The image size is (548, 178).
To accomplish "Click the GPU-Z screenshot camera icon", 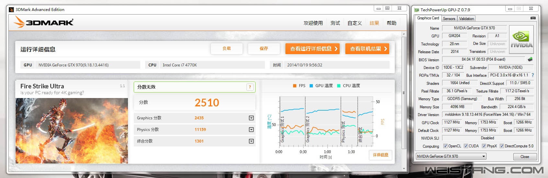I will pyautogui.click(x=533, y=18).
